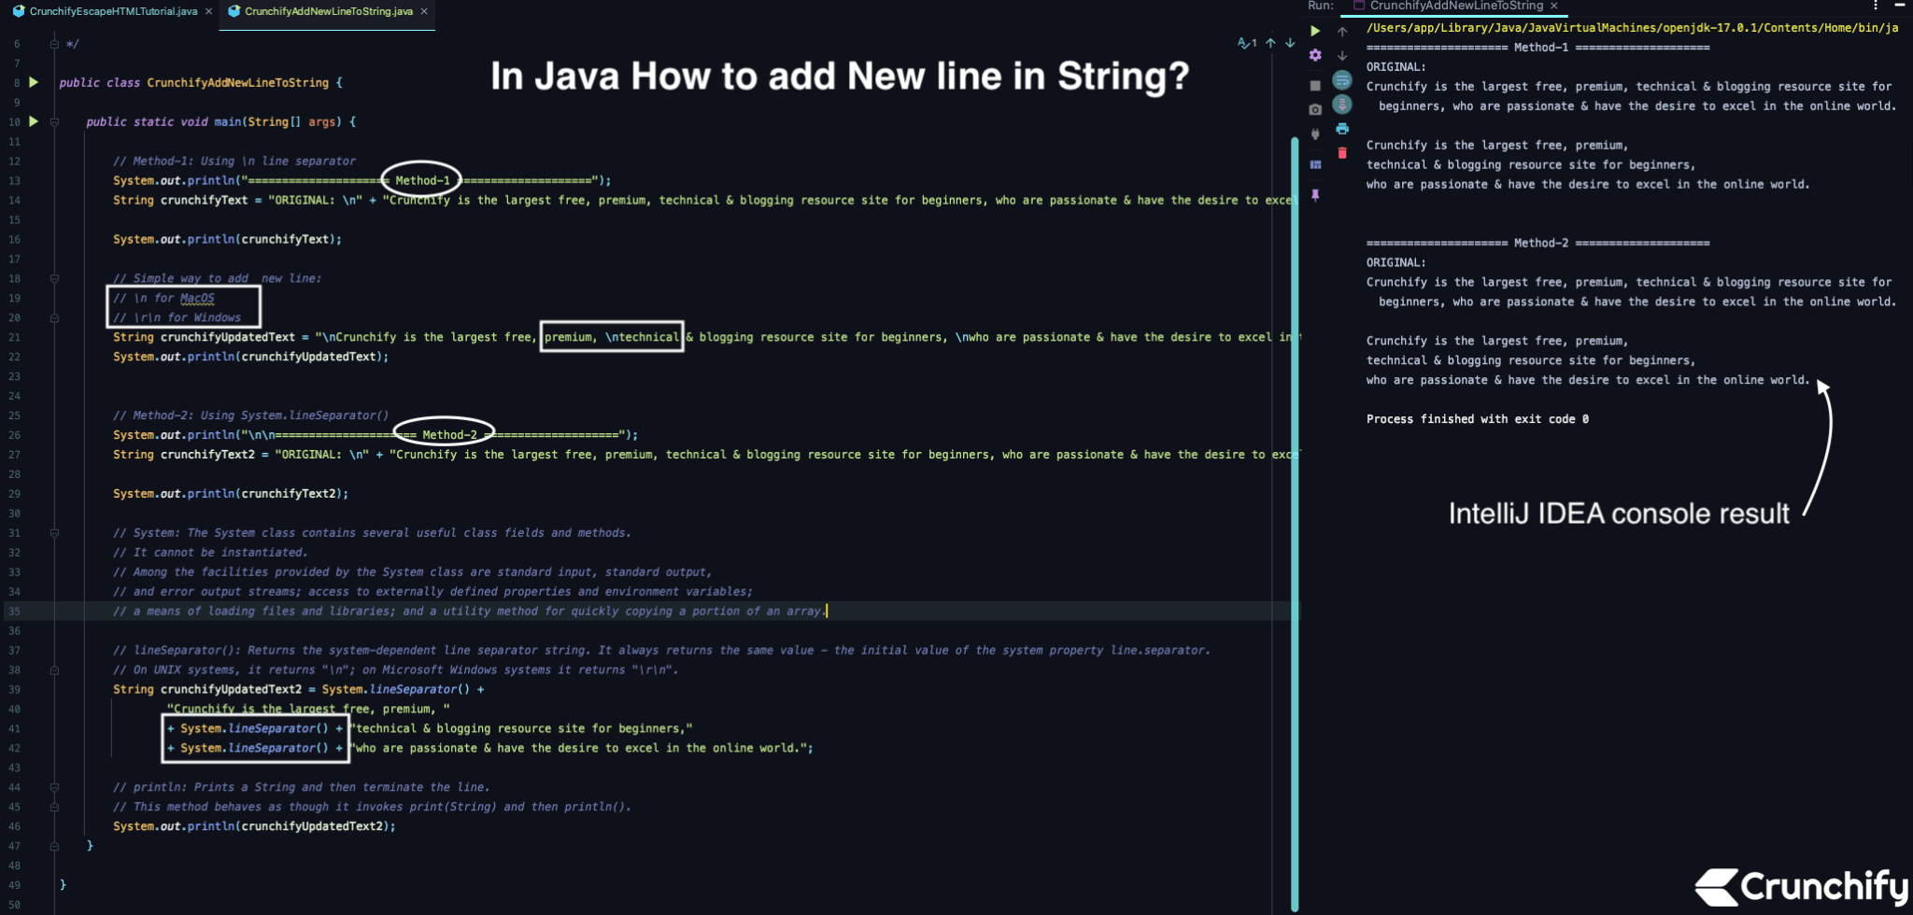The image size is (1913, 915).
Task: Navigate to next problem with down arrow
Action: [1292, 43]
